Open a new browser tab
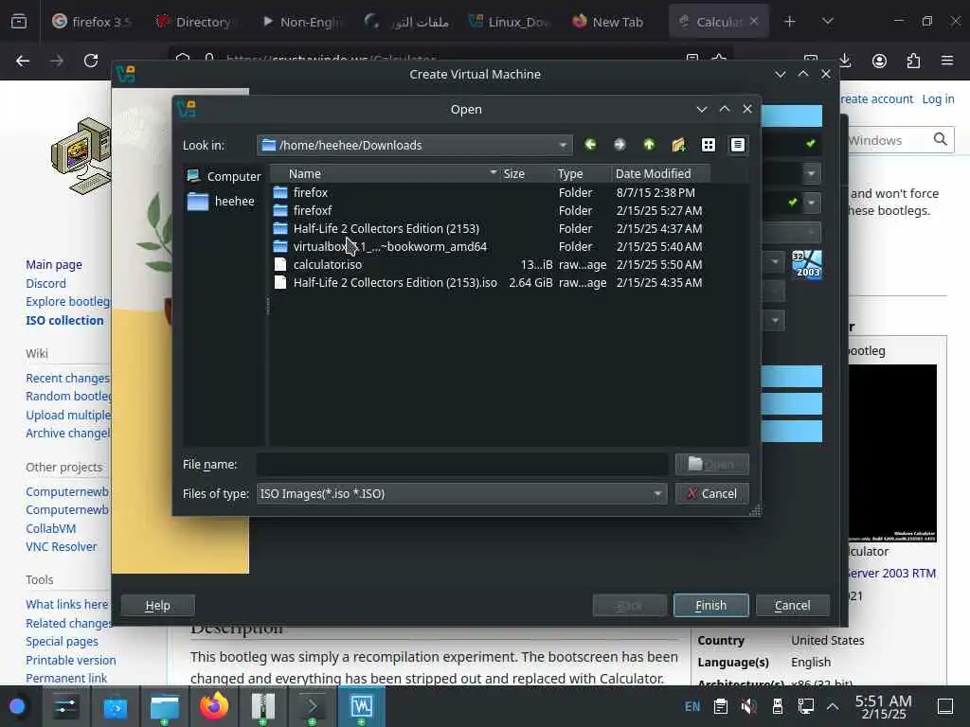 [789, 22]
